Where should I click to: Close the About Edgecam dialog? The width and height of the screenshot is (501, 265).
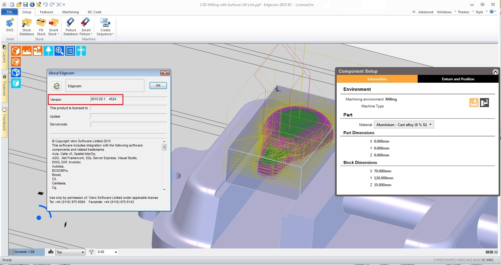(x=165, y=73)
